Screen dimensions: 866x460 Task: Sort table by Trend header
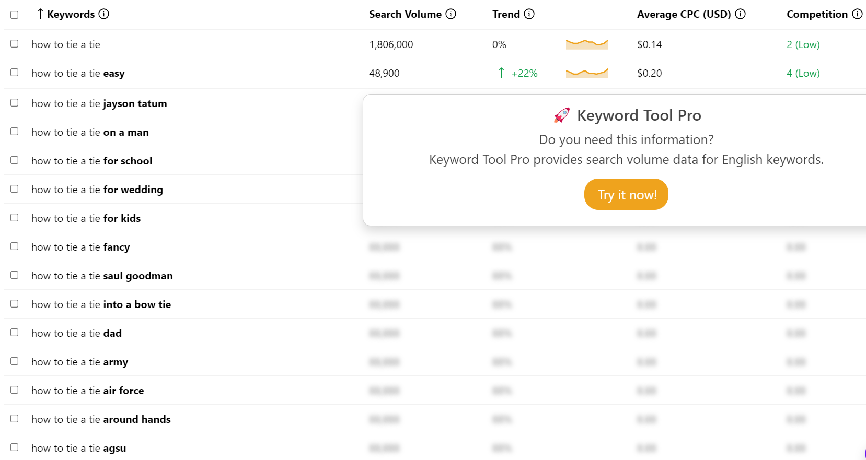coord(506,14)
